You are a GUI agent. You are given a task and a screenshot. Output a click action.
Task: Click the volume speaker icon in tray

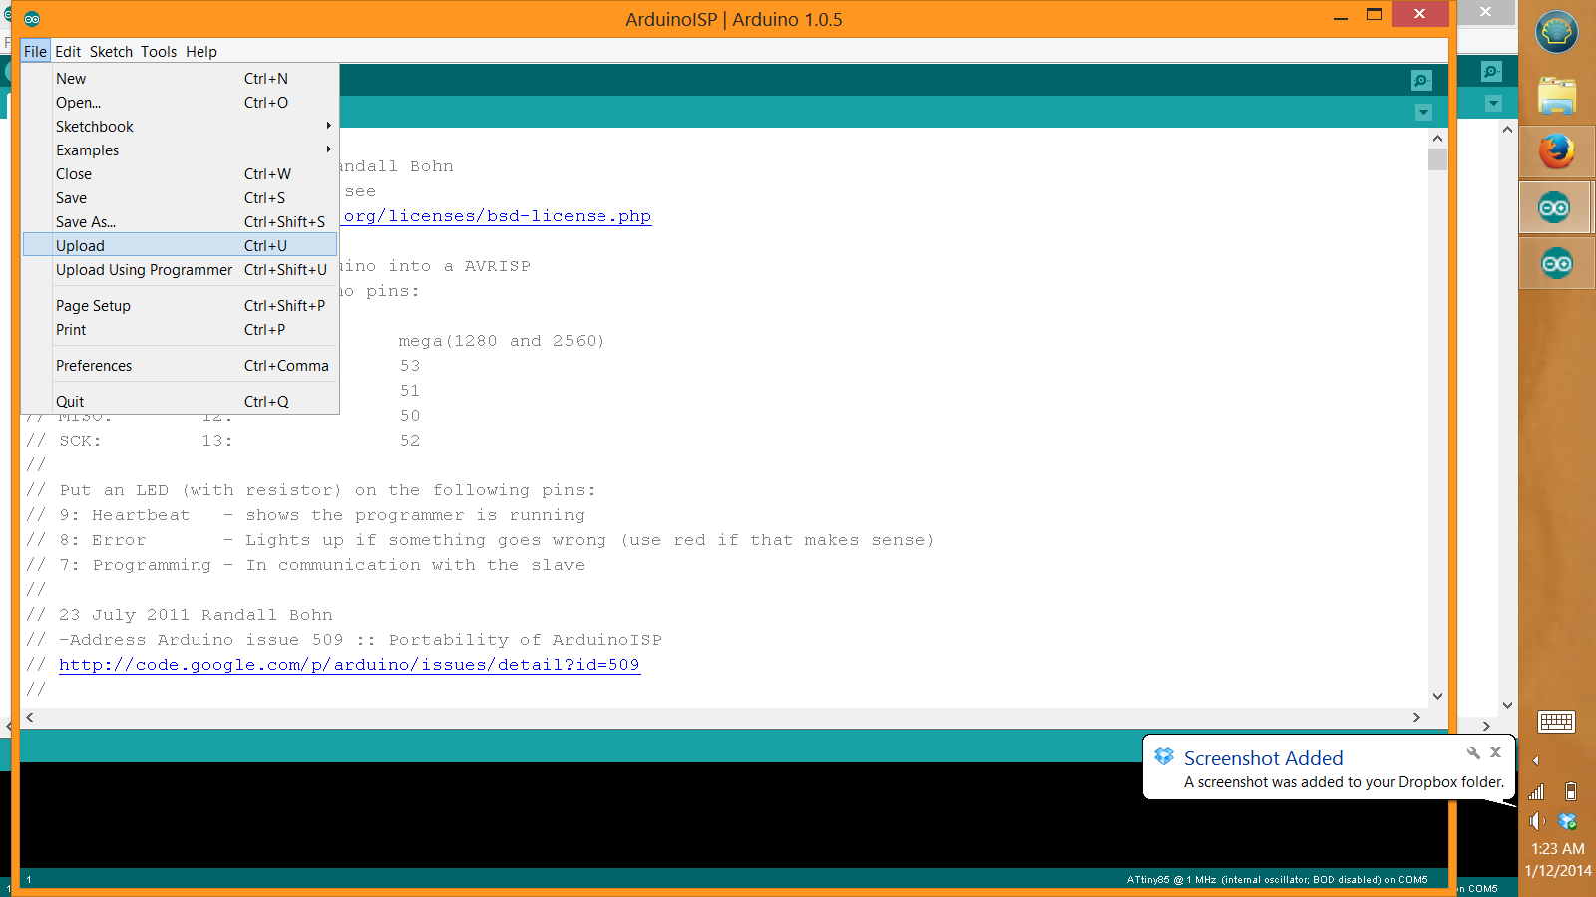(x=1537, y=822)
